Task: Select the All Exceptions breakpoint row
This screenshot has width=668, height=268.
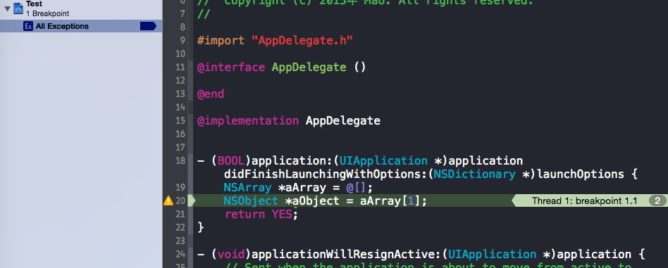Action: coord(81,26)
